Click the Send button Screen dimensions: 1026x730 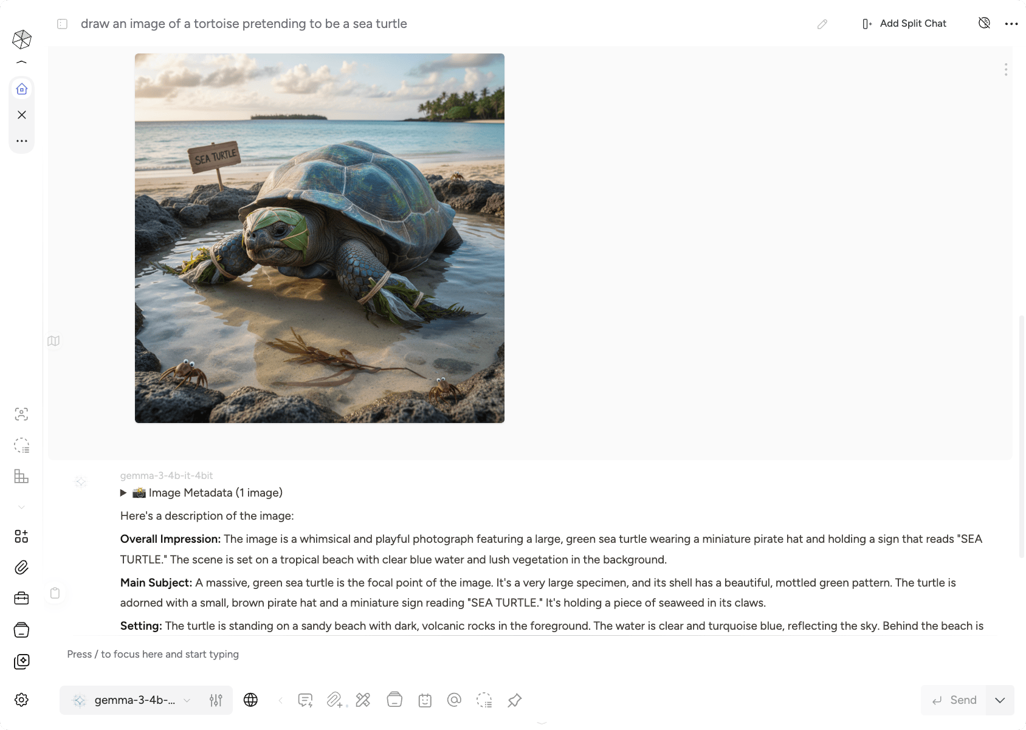click(x=954, y=700)
